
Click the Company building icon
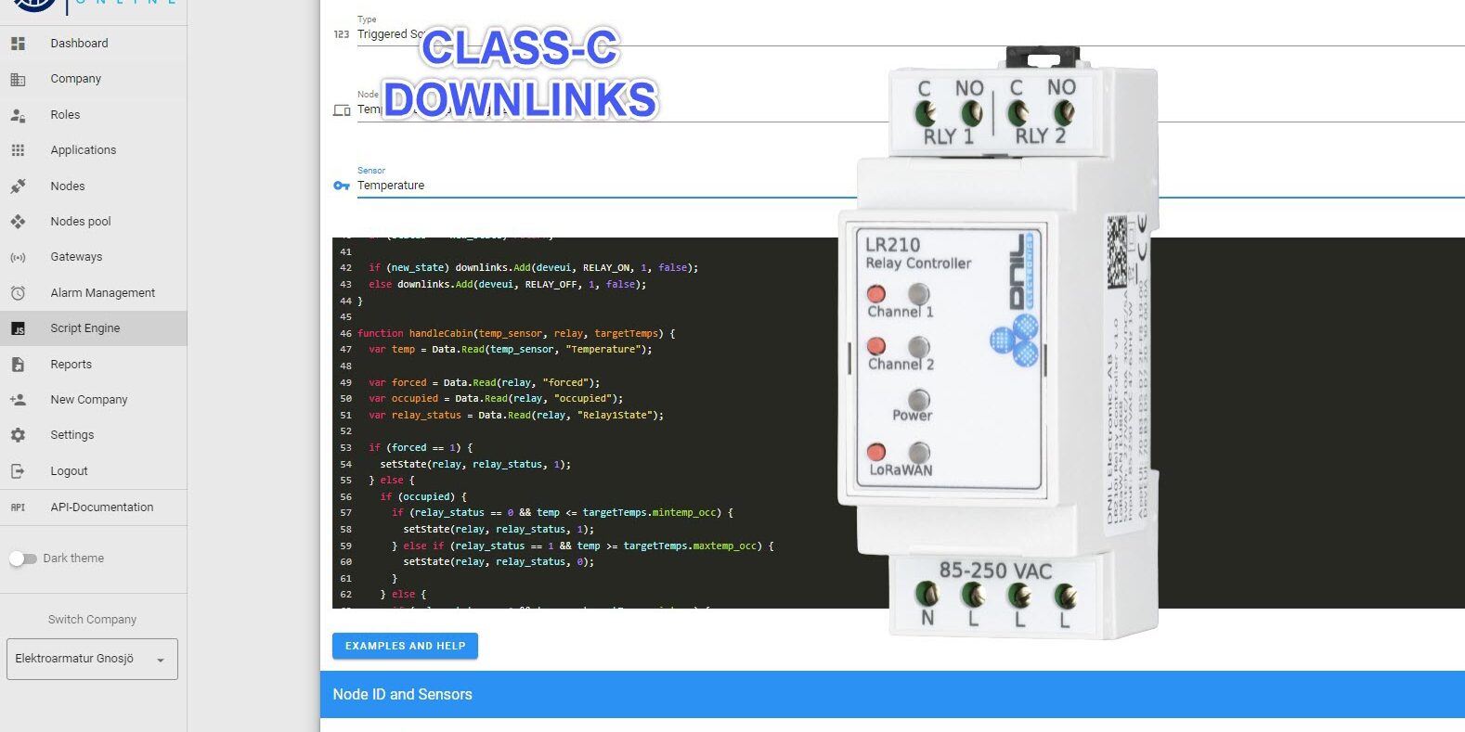[18, 79]
